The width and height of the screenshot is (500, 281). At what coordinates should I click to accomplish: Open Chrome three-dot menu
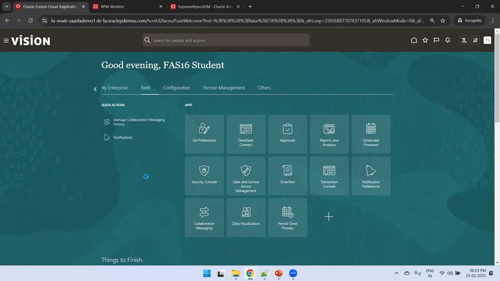point(493,20)
